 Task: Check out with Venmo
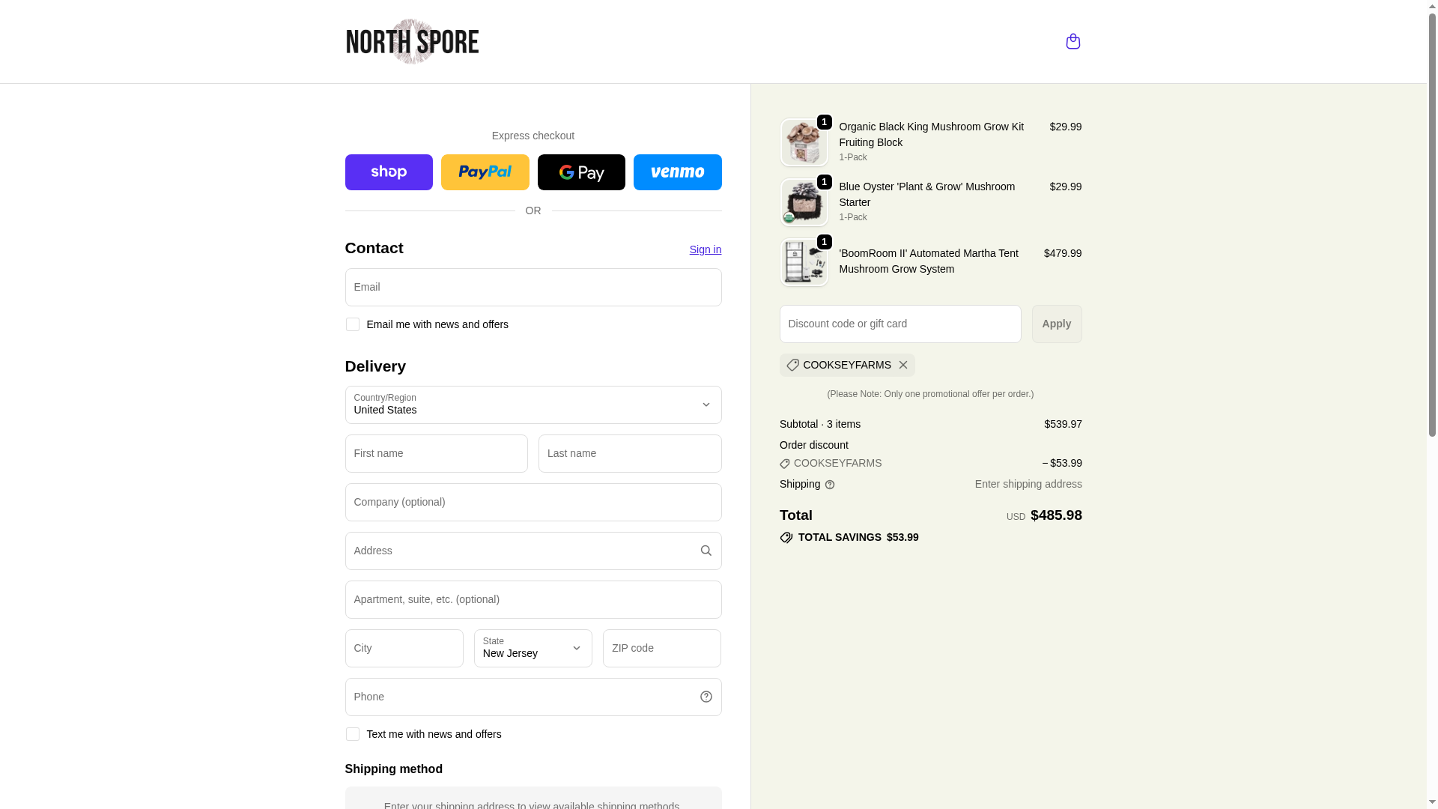(x=677, y=172)
